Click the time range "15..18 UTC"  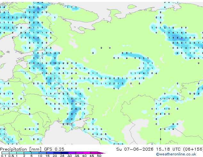pos(168,149)
